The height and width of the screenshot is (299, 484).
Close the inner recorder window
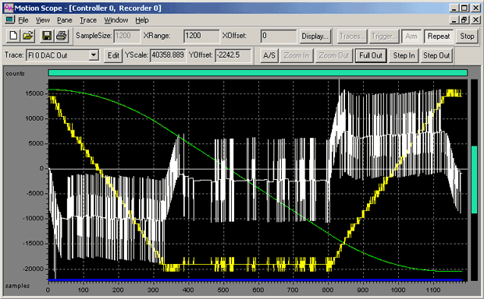click(x=475, y=20)
